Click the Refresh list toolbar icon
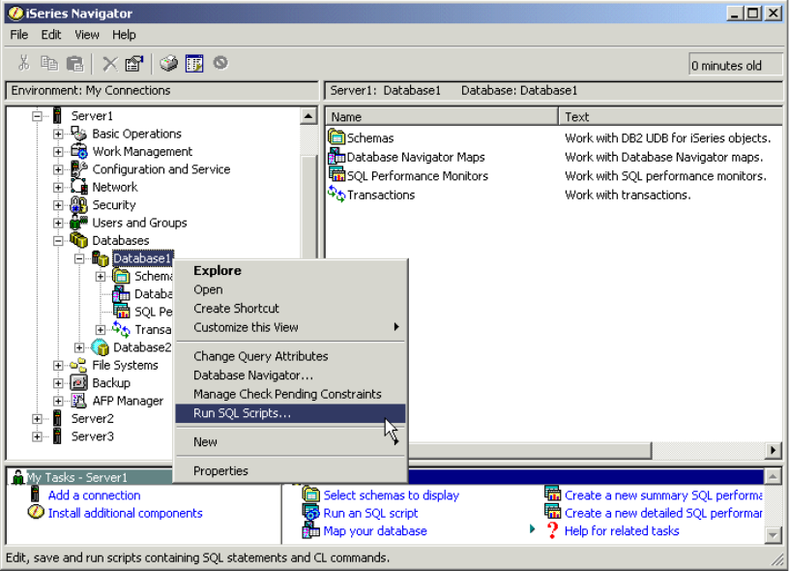This screenshot has width=789, height=571. pos(194,64)
